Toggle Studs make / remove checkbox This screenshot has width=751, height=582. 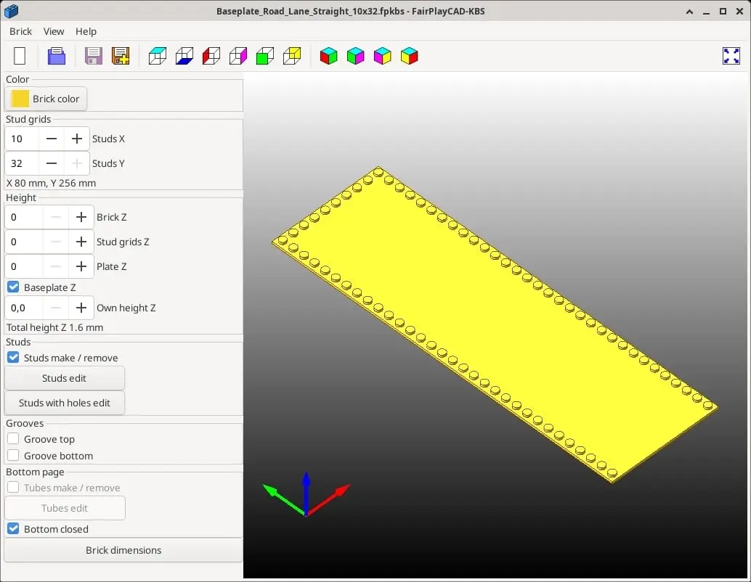pos(13,358)
